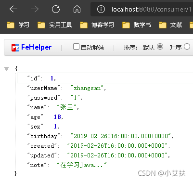Open the 博客学习 bookmarks folder
This screenshot has width=193, height=181.
(97, 25)
